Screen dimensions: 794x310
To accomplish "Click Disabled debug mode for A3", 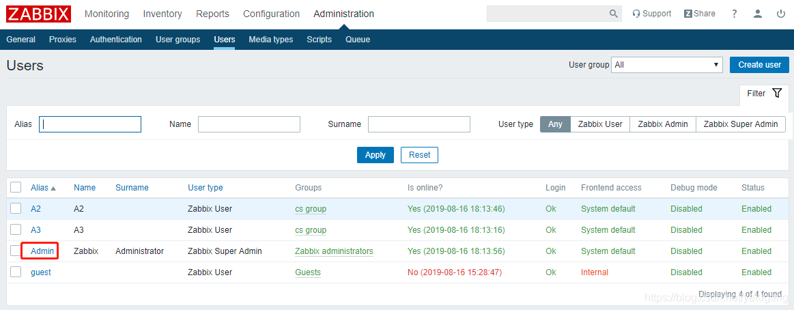I will [687, 230].
